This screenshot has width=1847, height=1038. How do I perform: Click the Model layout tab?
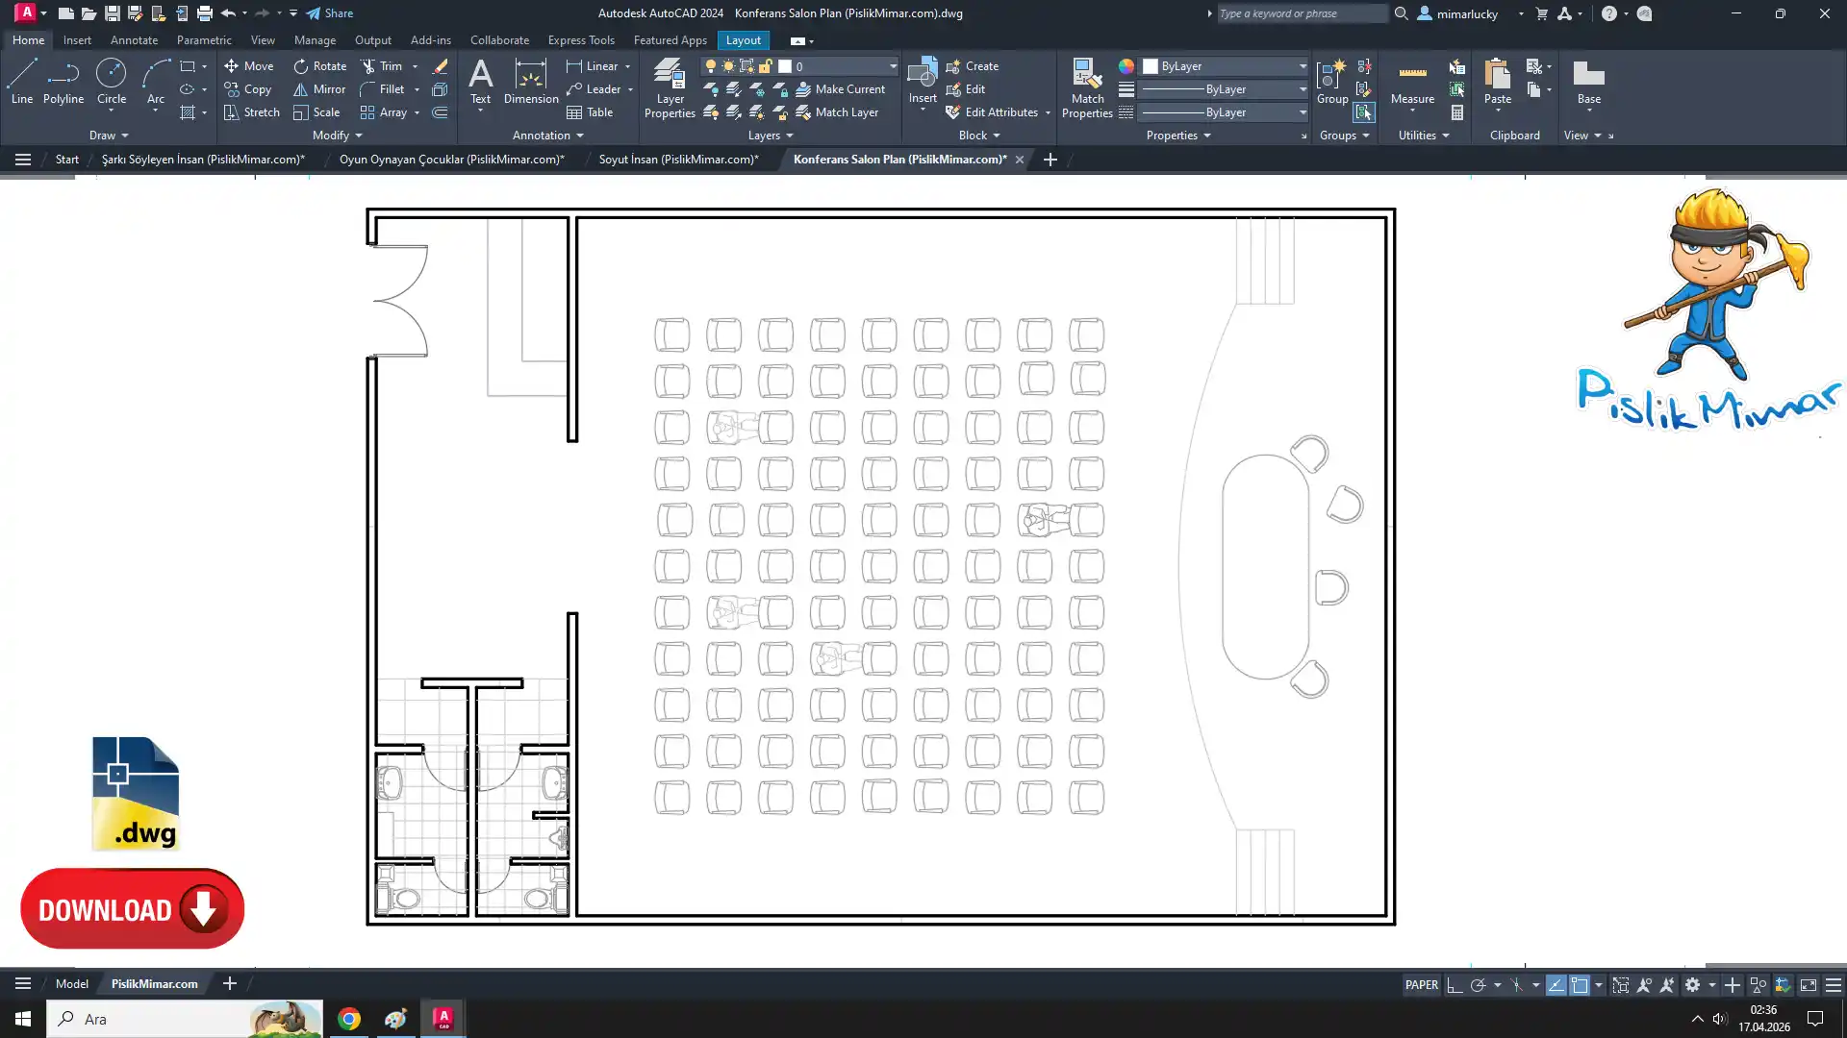[x=71, y=983]
